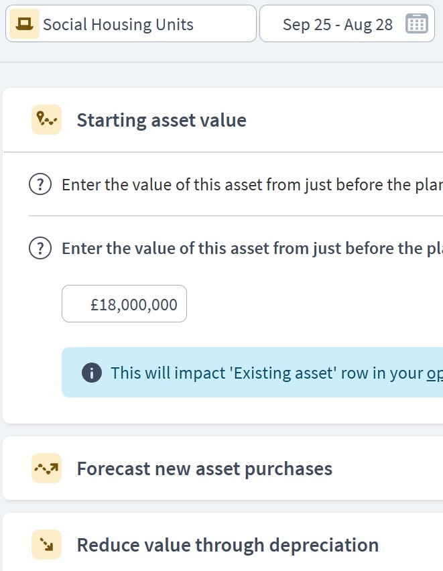The height and width of the screenshot is (571, 443).
Task: Click the help icon beside bold instruction text
Action: [x=40, y=249]
